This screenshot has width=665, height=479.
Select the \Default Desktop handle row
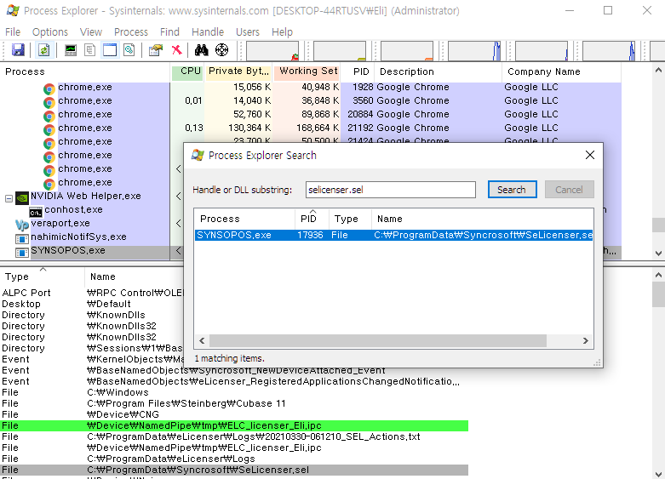93,304
